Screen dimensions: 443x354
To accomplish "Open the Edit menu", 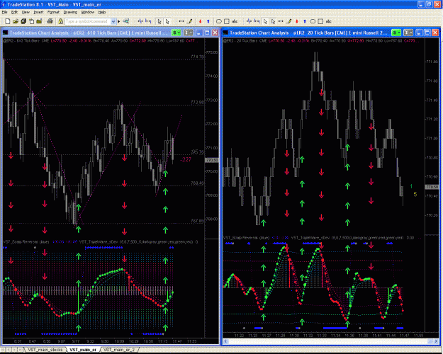I will 14,12.
